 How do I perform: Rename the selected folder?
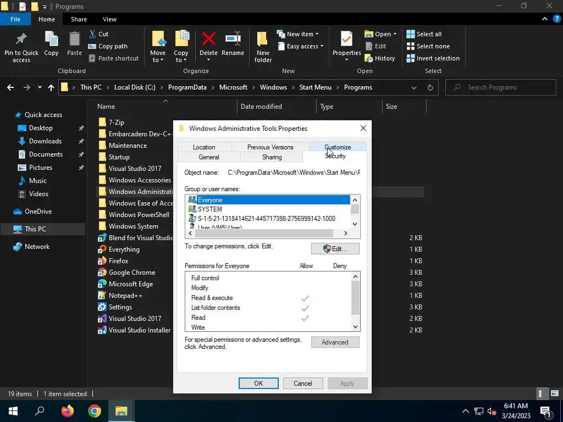[x=233, y=43]
